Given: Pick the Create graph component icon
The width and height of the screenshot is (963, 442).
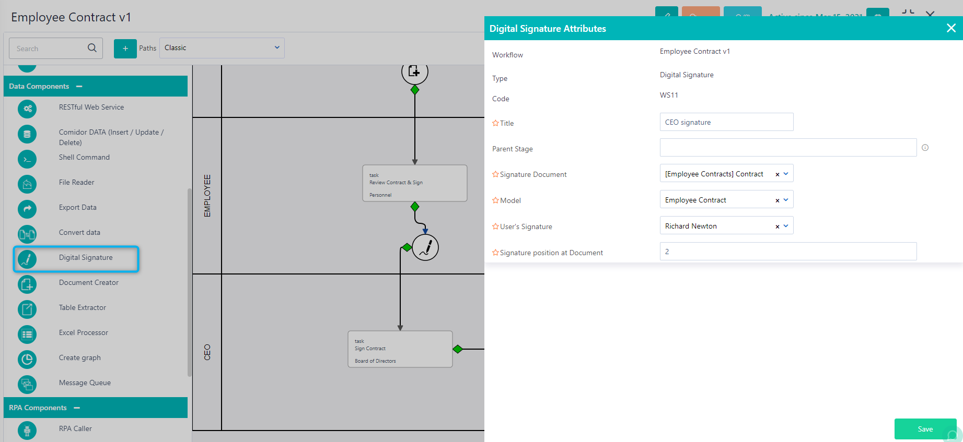Looking at the screenshot, I should point(27,360).
